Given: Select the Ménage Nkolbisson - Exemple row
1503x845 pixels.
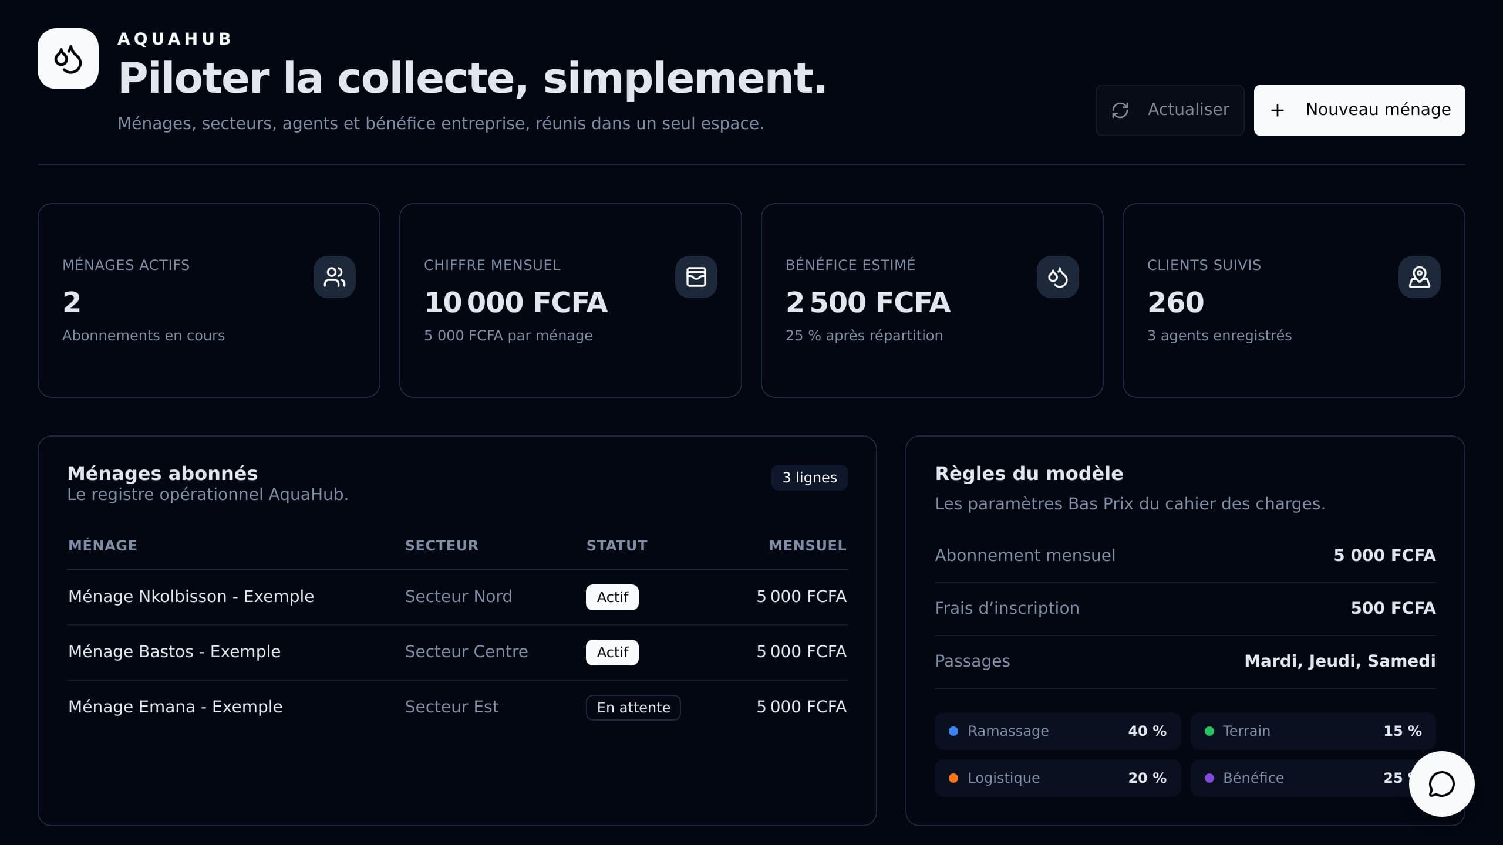Looking at the screenshot, I should point(457,597).
